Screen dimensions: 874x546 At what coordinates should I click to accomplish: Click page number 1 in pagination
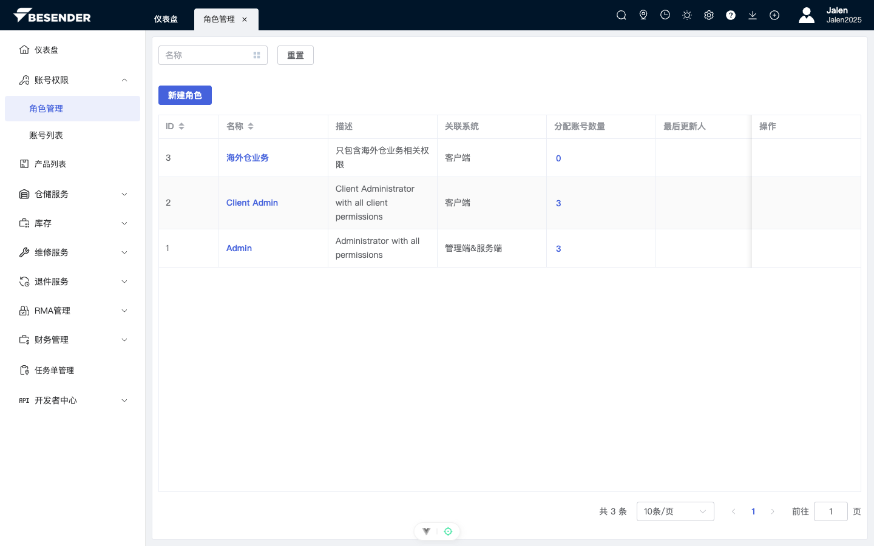click(753, 511)
